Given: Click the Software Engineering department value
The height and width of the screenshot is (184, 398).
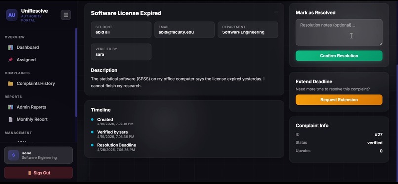Looking at the screenshot, I should (x=243, y=32).
